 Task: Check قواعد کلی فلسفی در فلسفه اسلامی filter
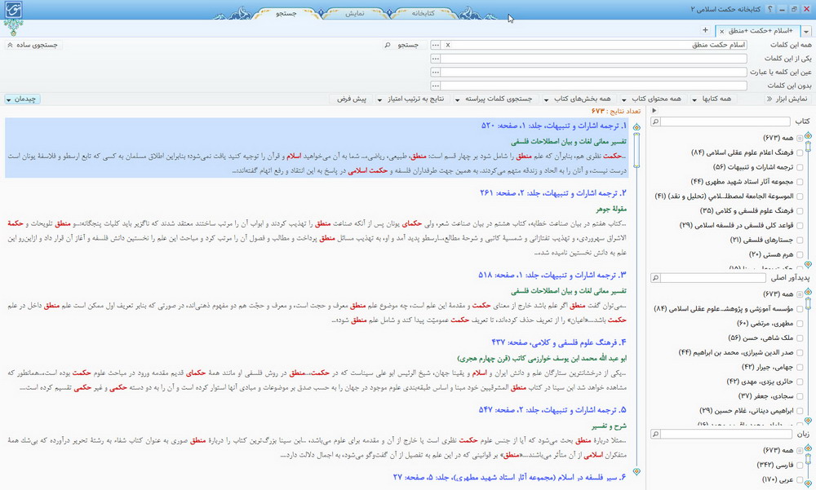click(800, 226)
